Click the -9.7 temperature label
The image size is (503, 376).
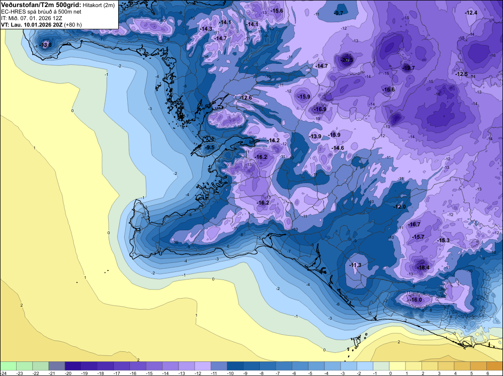339,13
